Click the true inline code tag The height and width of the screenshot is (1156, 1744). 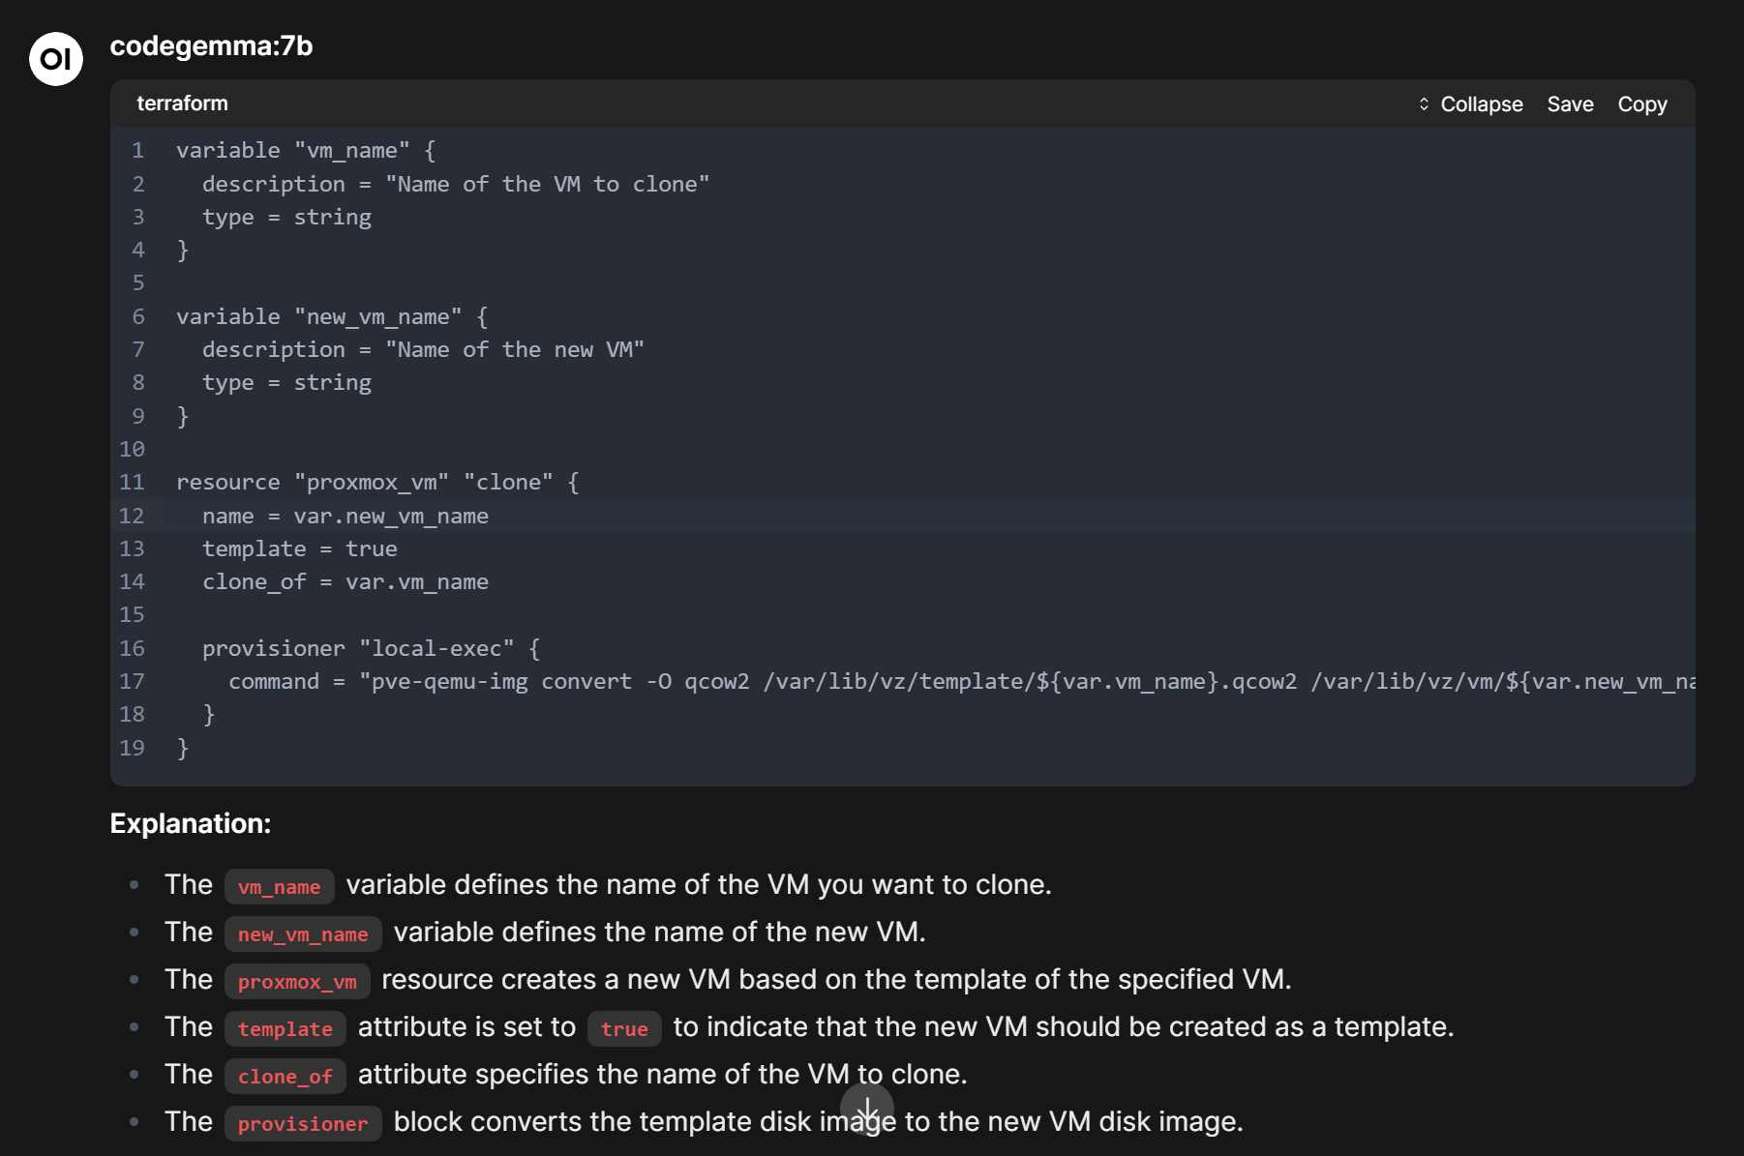pyautogui.click(x=624, y=1029)
